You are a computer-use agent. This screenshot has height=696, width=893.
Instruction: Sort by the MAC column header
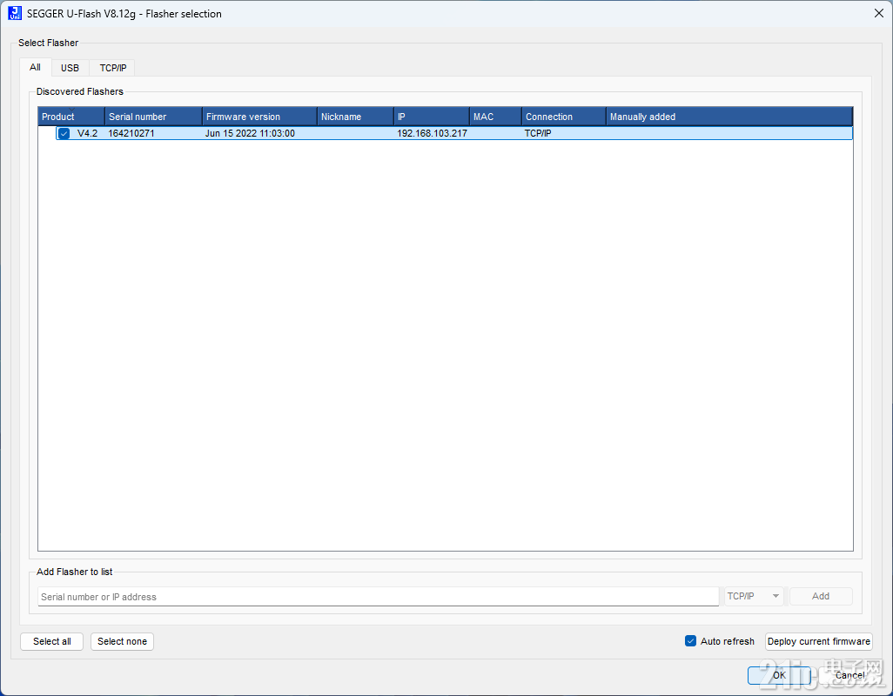point(495,117)
